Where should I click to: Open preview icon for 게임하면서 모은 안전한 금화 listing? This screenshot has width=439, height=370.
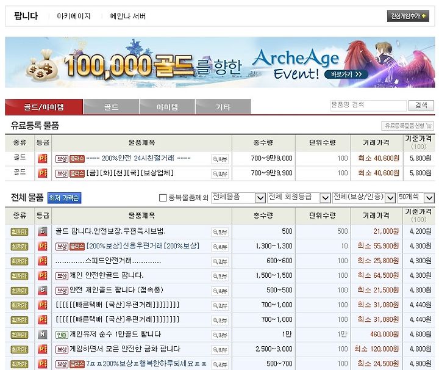point(220,349)
